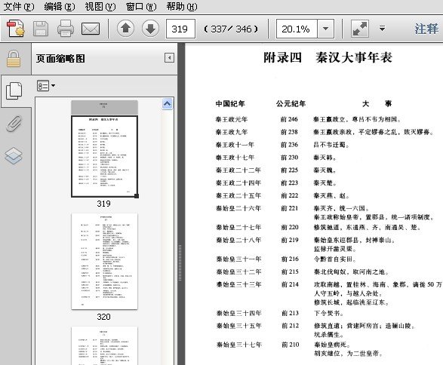This screenshot has height=365, width=443.
Task: Open the 编辑(E) menu
Action: [x=60, y=6]
